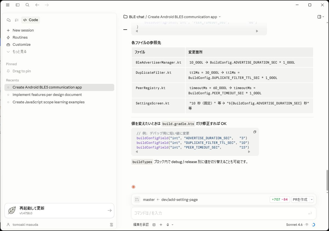Click the search magnifier icon
The width and height of the screenshot is (329, 231).
tap(27, 5)
